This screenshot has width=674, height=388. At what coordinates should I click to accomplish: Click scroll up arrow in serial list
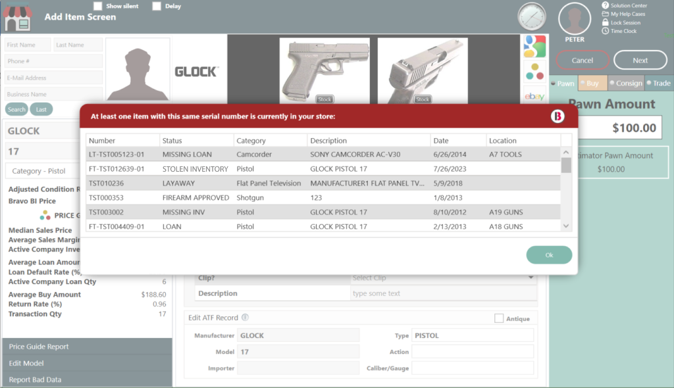566,152
